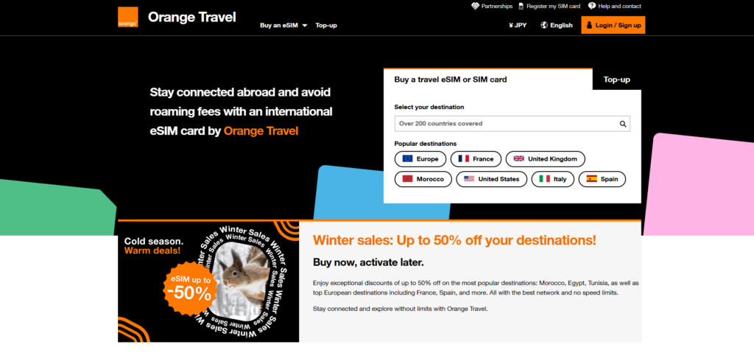
Task: Select Spain from popular destinations
Action: tap(602, 179)
